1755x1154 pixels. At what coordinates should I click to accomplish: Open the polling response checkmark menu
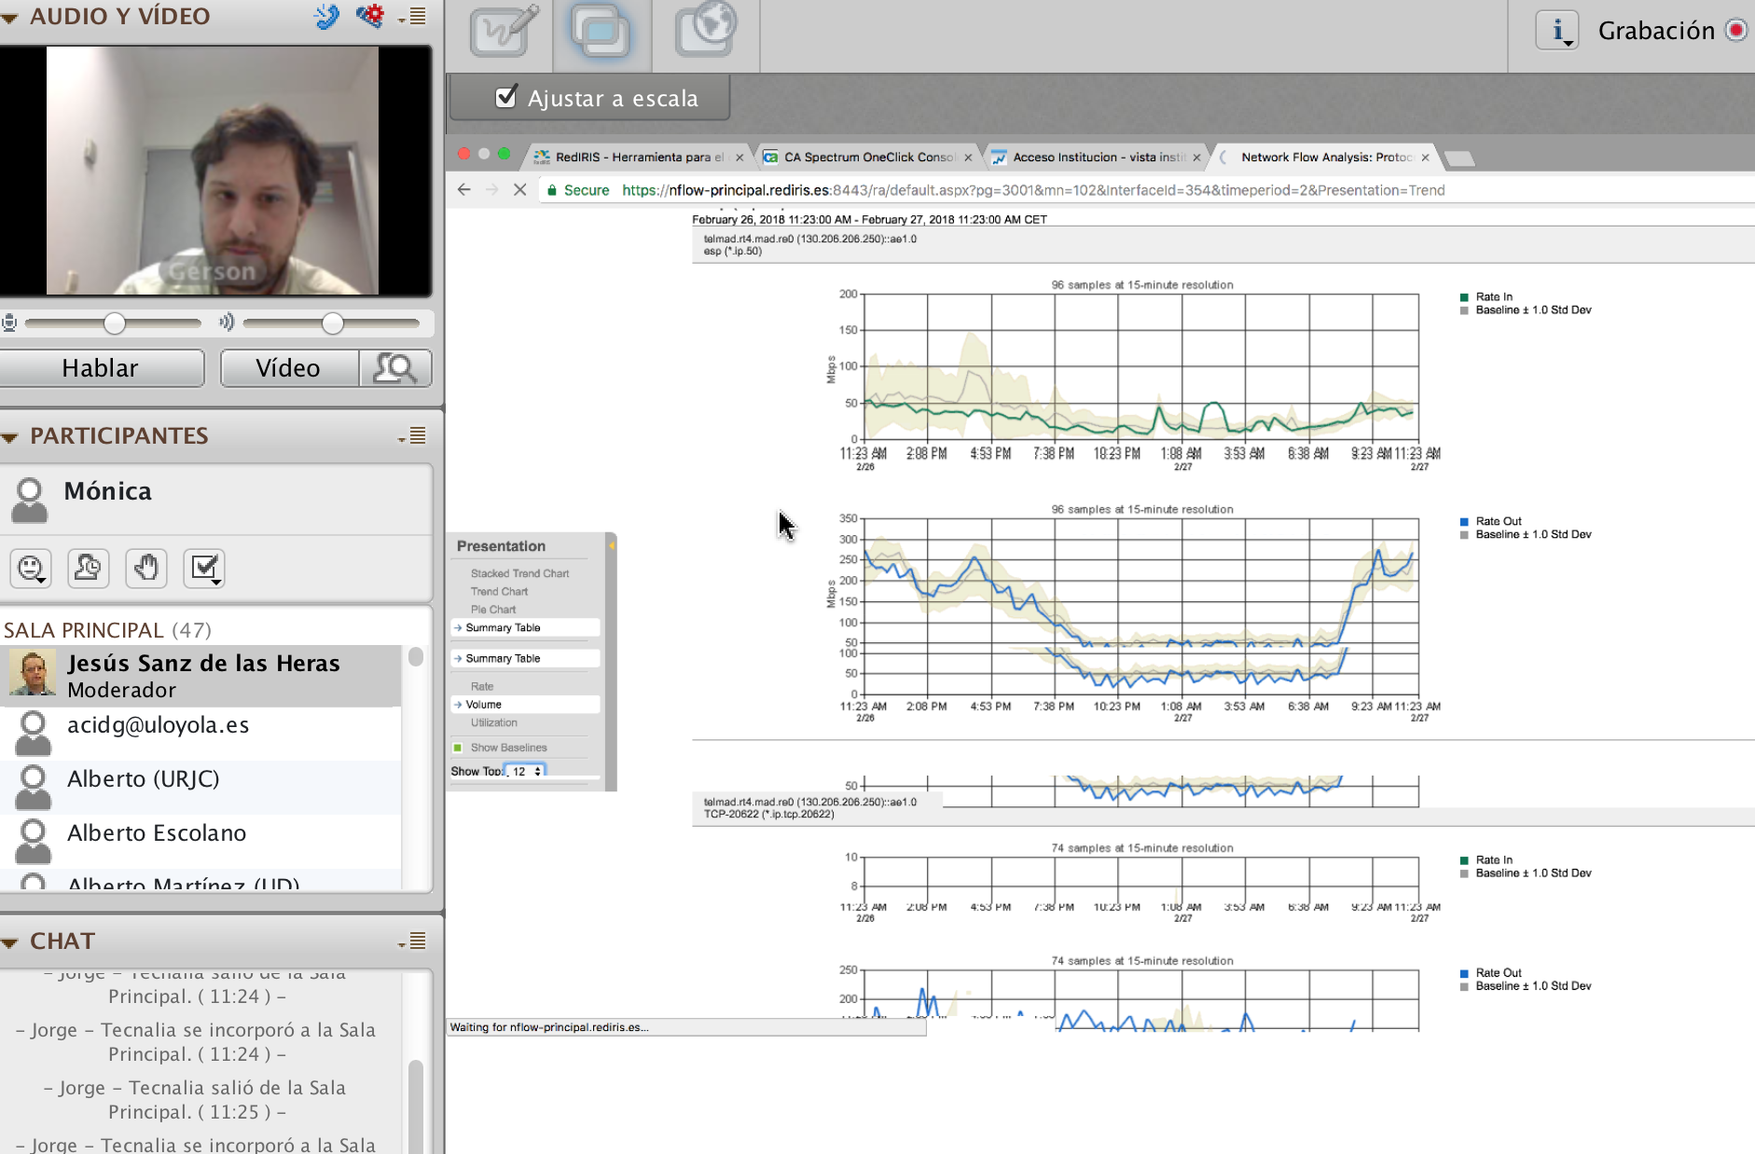pyautogui.click(x=204, y=568)
